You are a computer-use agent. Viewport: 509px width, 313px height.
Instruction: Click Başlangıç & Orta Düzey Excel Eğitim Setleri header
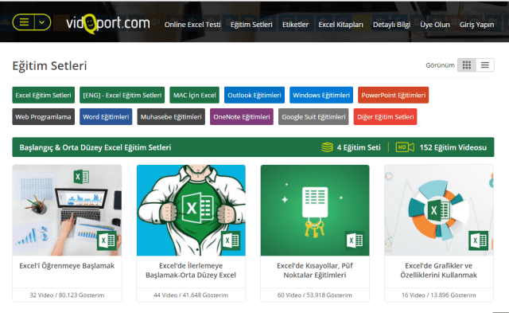click(x=95, y=147)
